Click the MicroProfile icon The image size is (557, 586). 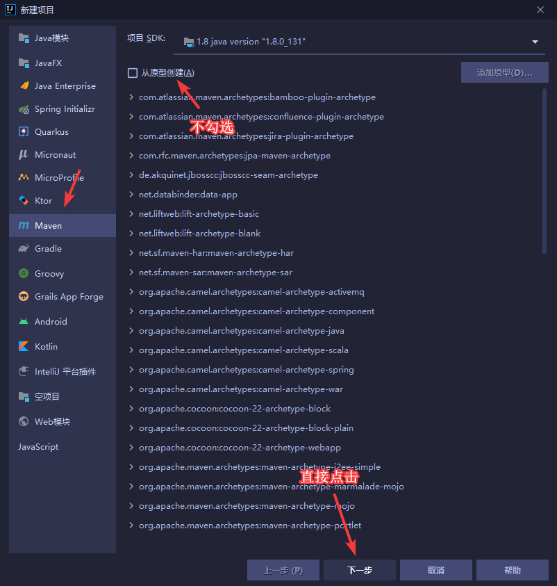24,177
